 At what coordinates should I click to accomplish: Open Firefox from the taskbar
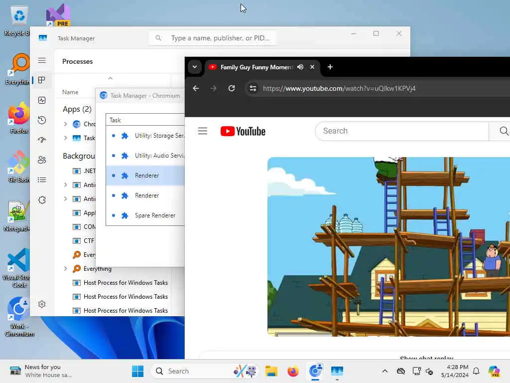coord(293,371)
